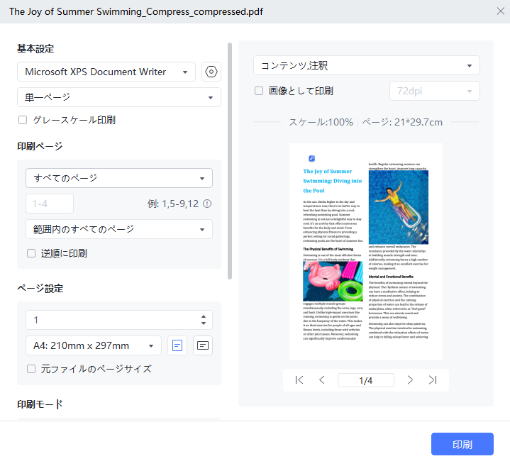Open 72dpi resolution dropdown
This screenshot has height=466, width=510.
[x=435, y=91]
